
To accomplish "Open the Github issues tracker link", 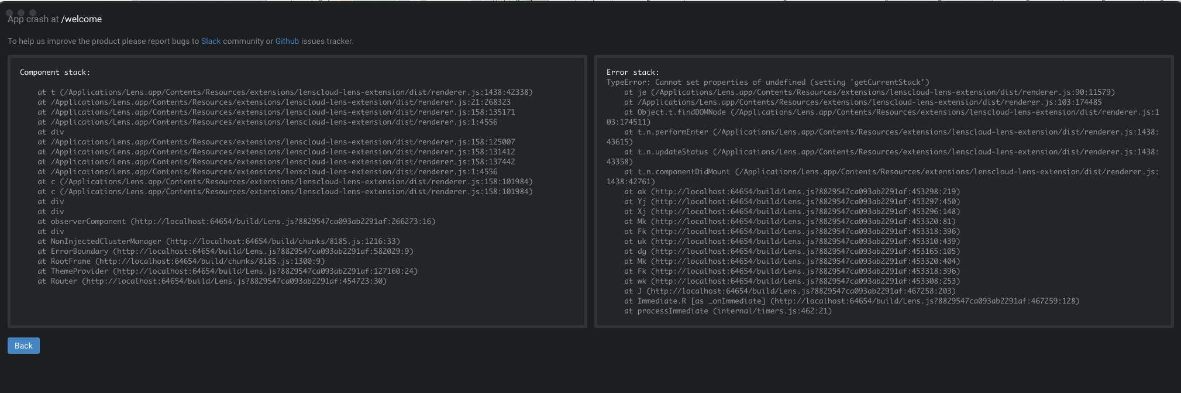I will click(x=287, y=41).
